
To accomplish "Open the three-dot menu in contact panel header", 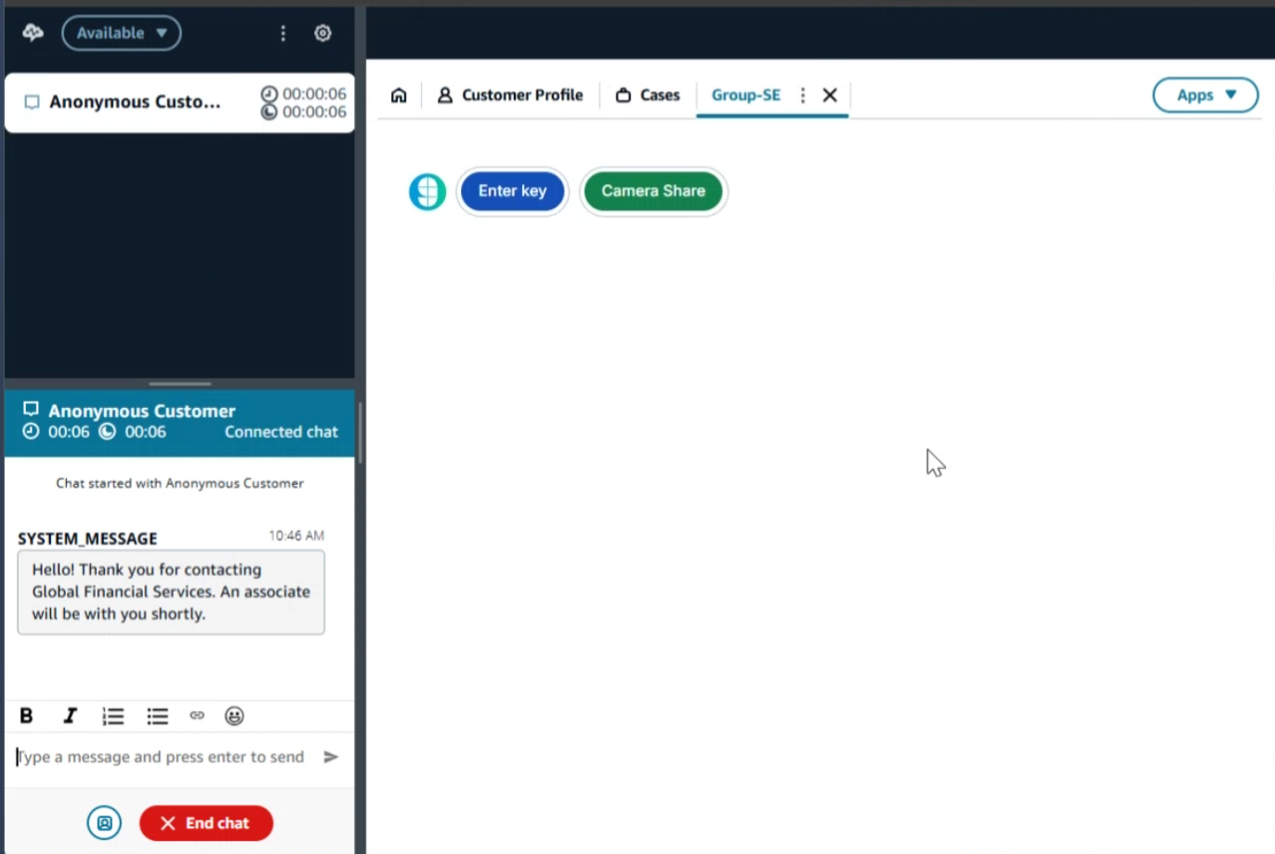I will pos(283,33).
